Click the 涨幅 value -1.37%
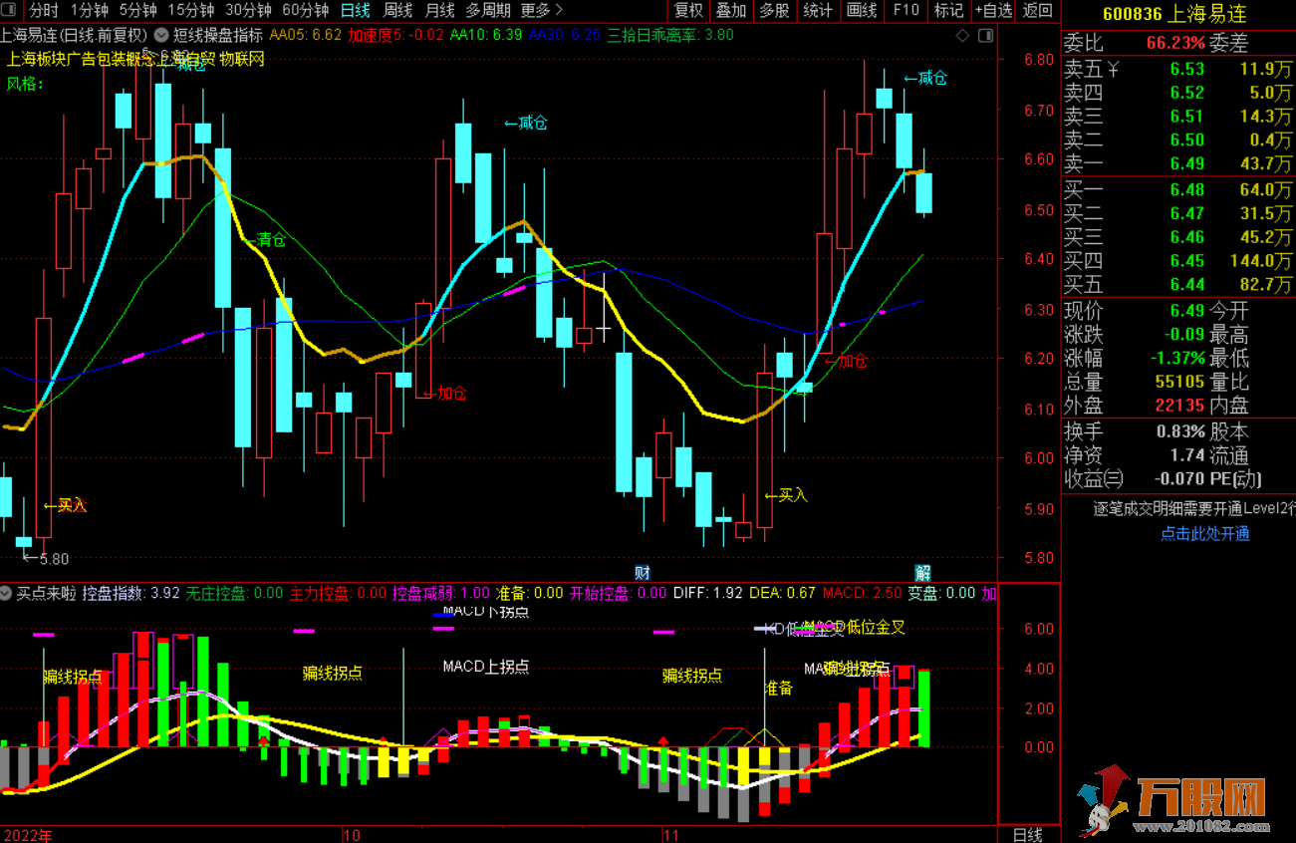The width and height of the screenshot is (1296, 843). [x=1176, y=358]
